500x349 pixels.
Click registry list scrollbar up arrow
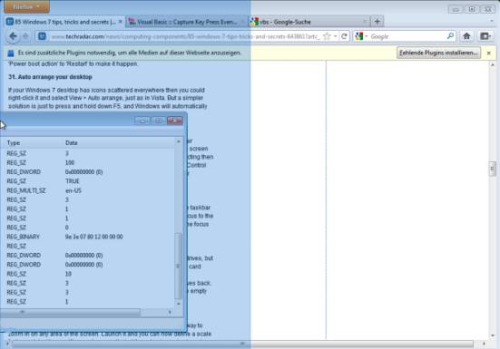[x=178, y=141]
